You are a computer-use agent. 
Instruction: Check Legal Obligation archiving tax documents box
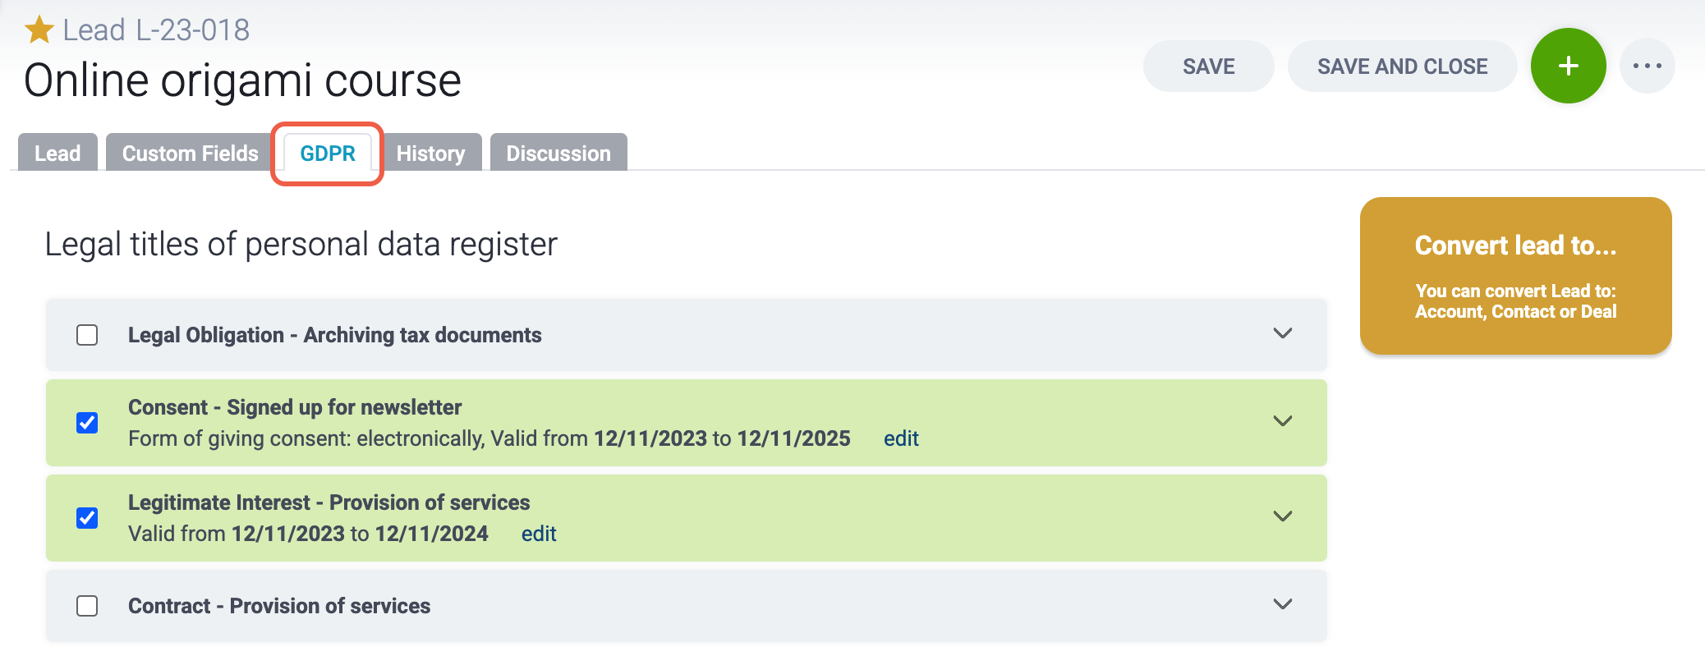[x=87, y=335]
